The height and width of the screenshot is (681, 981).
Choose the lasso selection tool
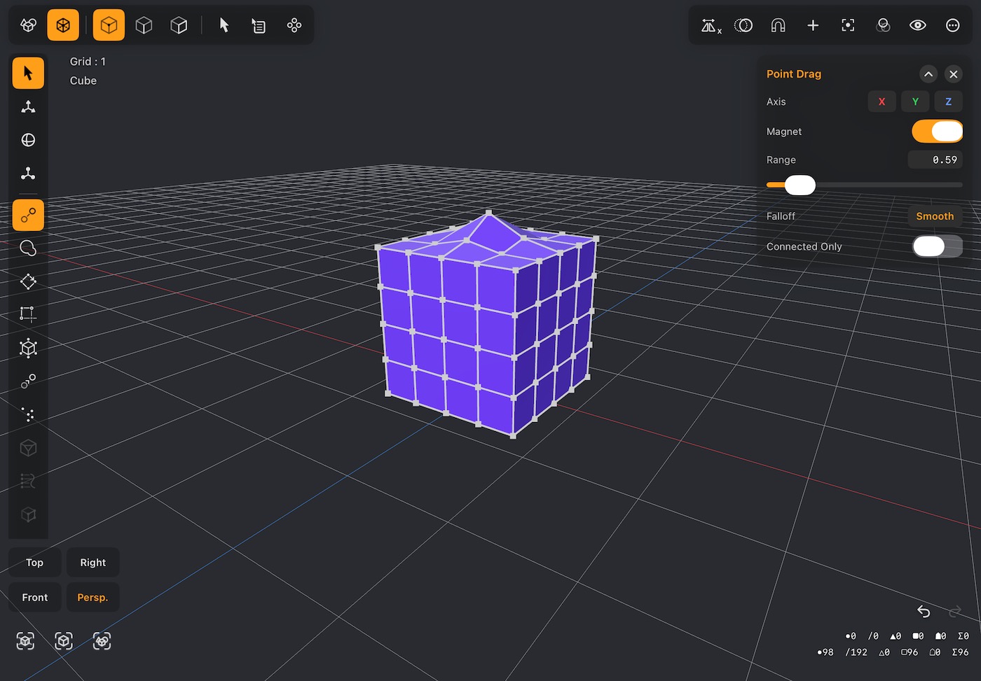(x=28, y=248)
